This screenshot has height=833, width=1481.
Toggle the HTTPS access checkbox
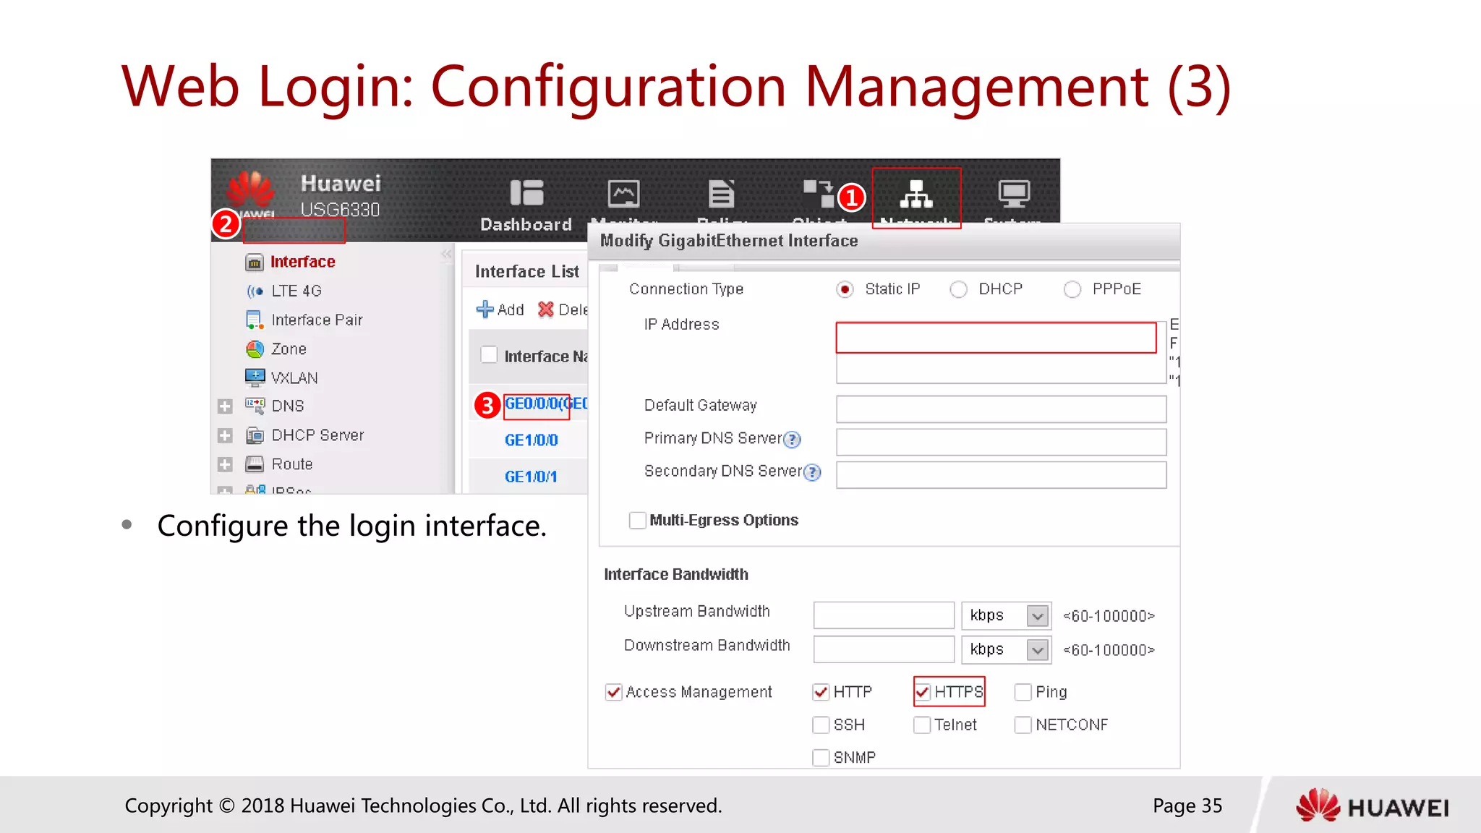pos(922,693)
